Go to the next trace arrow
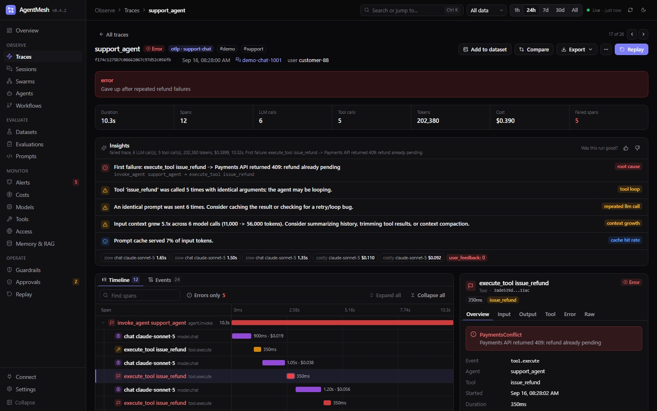The width and height of the screenshot is (657, 411). 643,35
